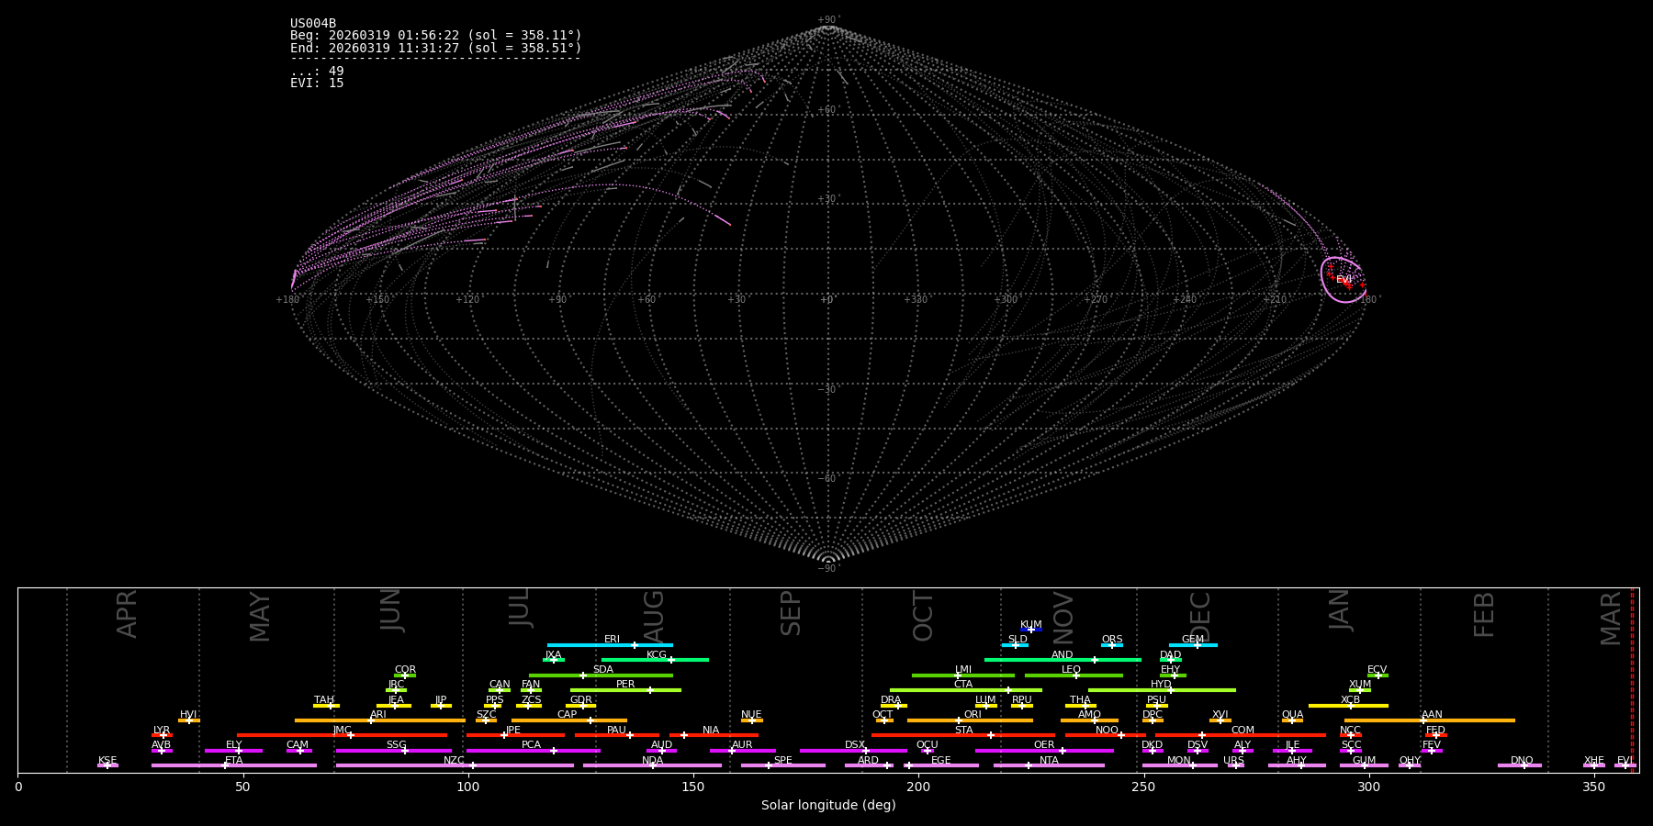This screenshot has height=826, width=1653.
Task: Click the MAY month label
Action: [261, 617]
